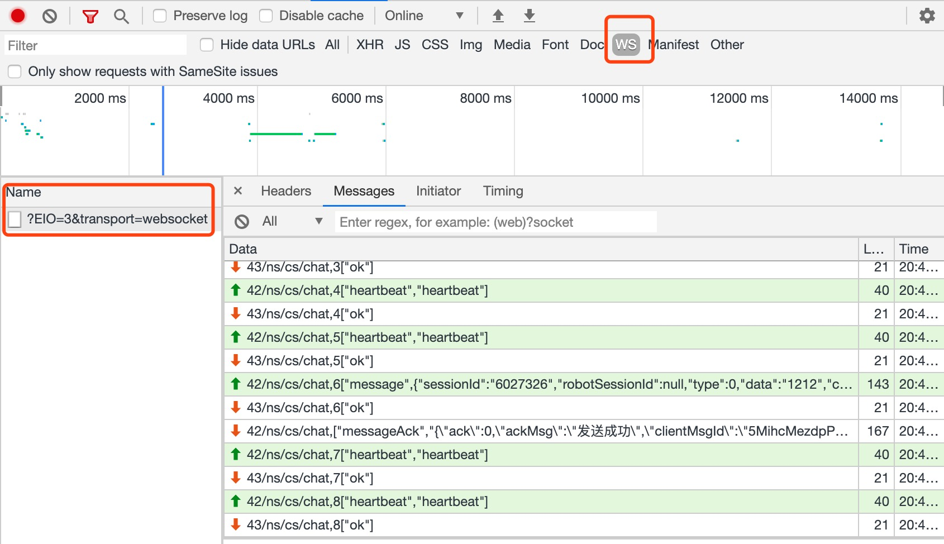Filter requests by Manifest
The height and width of the screenshot is (544, 944).
(674, 45)
